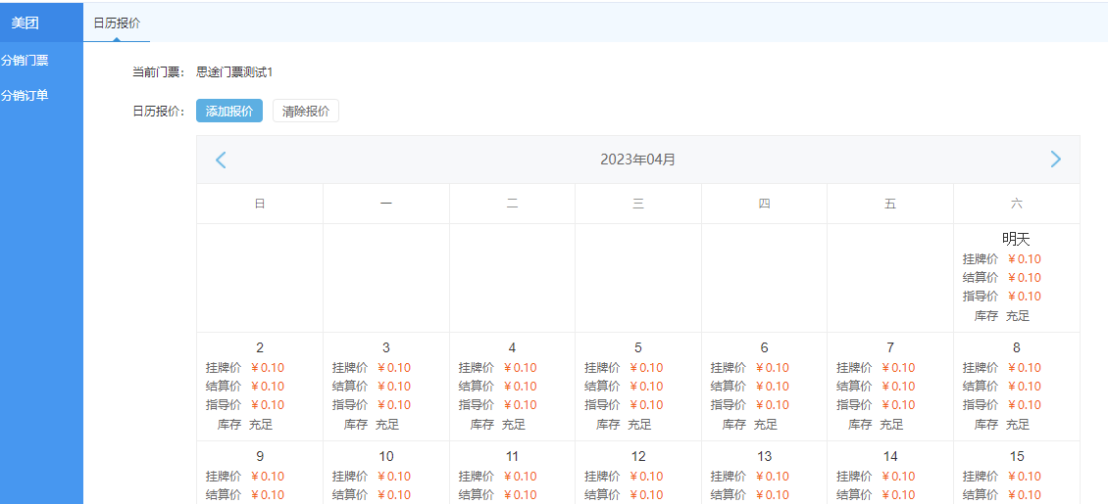Click the 2023年04月 month title
This screenshot has width=1108, height=504.
[x=637, y=160]
